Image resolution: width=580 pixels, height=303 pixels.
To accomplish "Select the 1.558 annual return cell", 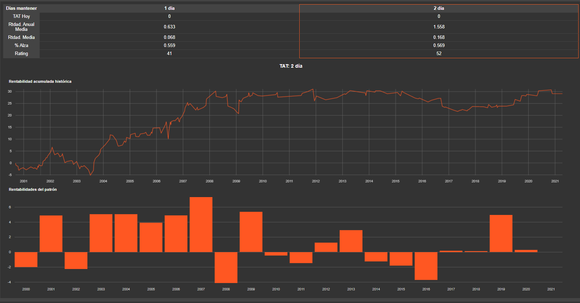I will point(439,27).
